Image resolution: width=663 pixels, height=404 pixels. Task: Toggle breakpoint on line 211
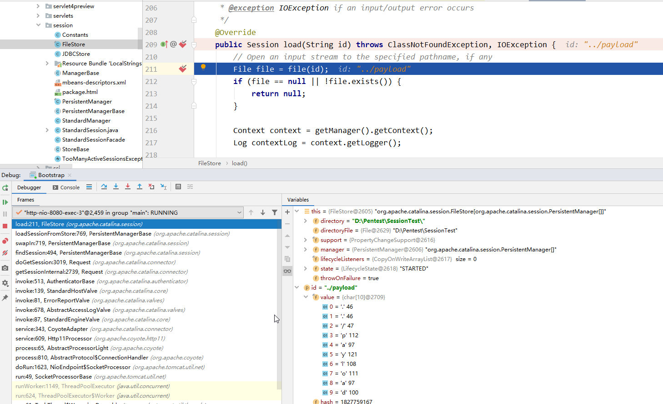tap(183, 69)
